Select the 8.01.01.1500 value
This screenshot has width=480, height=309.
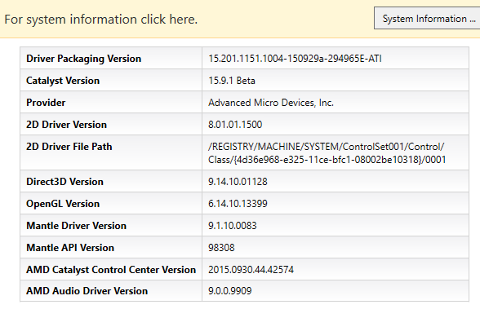[x=235, y=125]
